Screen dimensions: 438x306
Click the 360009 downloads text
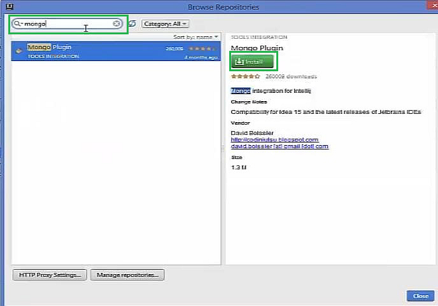pos(291,76)
